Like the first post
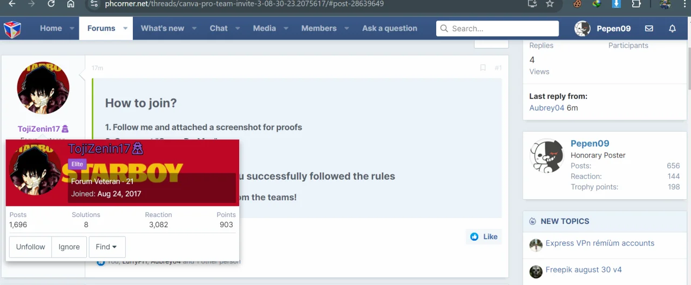Viewport: 691px width, 285px height. click(484, 236)
